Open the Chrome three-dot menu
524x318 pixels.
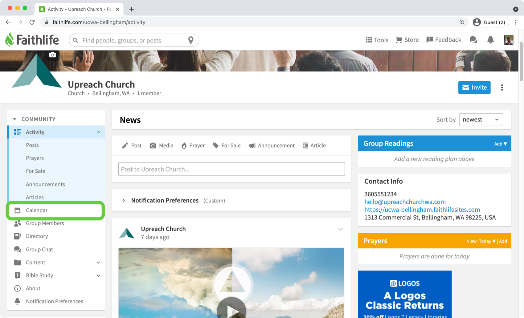pyautogui.click(x=516, y=22)
